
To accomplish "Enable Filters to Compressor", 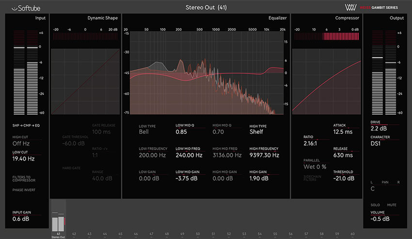I will (x=24, y=179).
